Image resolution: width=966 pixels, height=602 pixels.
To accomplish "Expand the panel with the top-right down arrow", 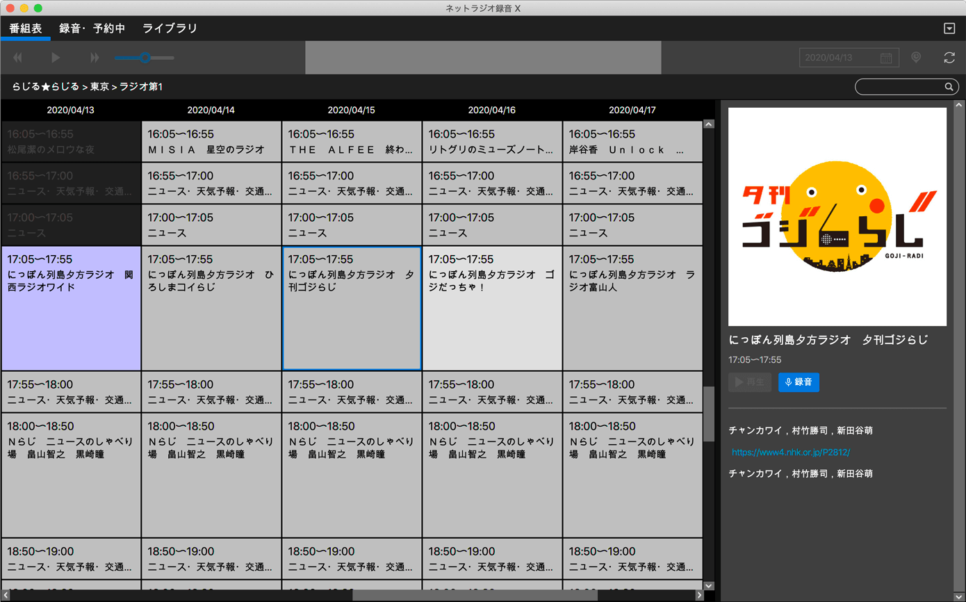I will pyautogui.click(x=949, y=27).
